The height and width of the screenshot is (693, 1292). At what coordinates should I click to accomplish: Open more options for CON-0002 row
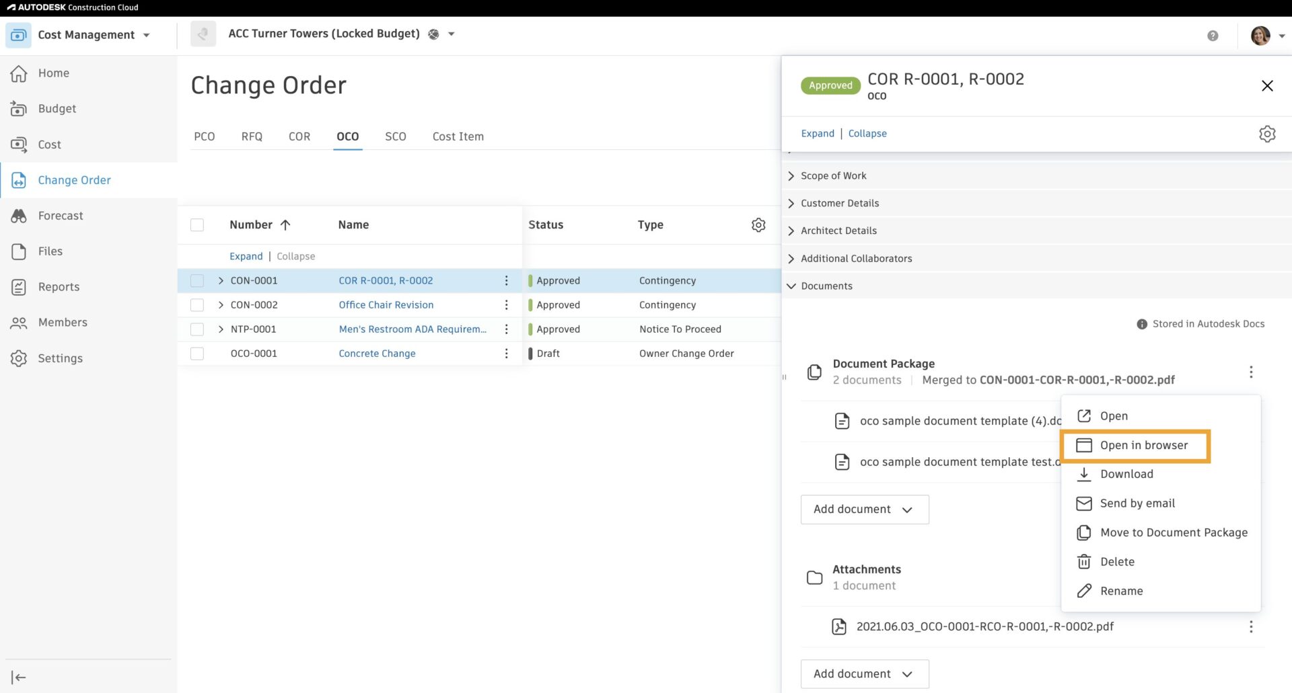click(x=507, y=305)
